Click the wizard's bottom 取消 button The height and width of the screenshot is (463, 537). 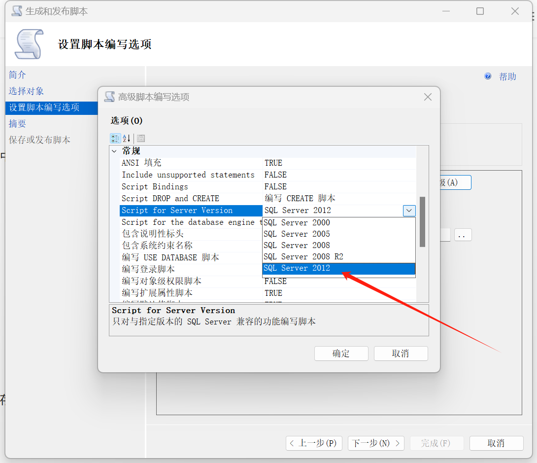(496, 443)
